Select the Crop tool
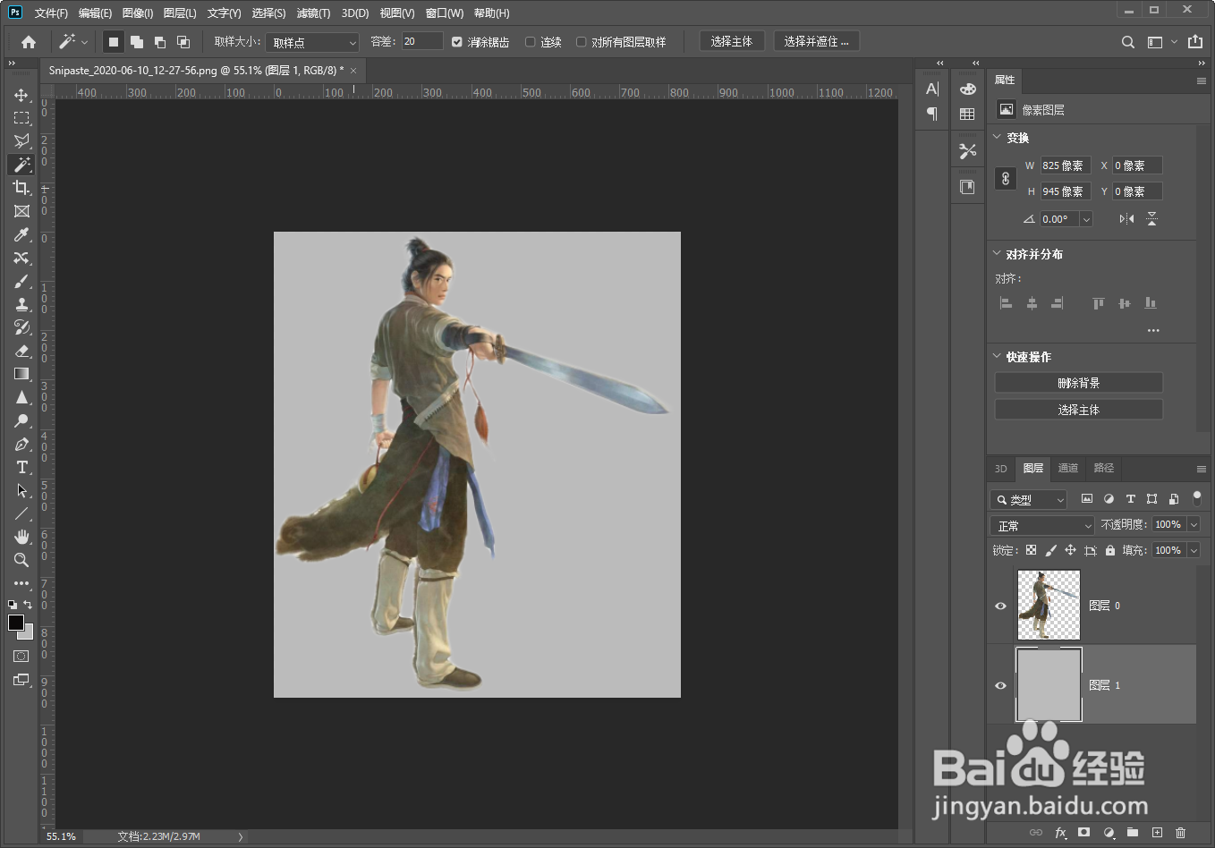The image size is (1215, 848). [21, 188]
